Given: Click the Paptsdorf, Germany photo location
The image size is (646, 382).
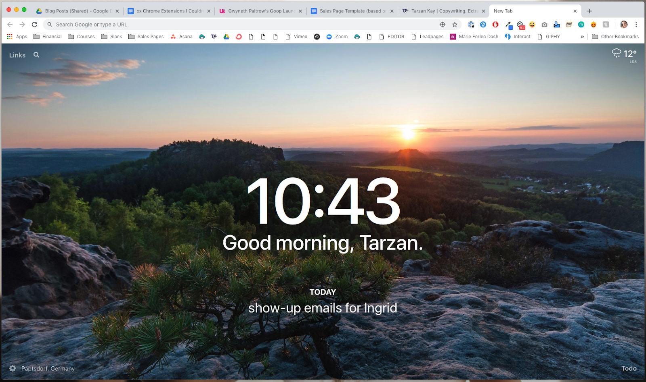Looking at the screenshot, I should 48,369.
